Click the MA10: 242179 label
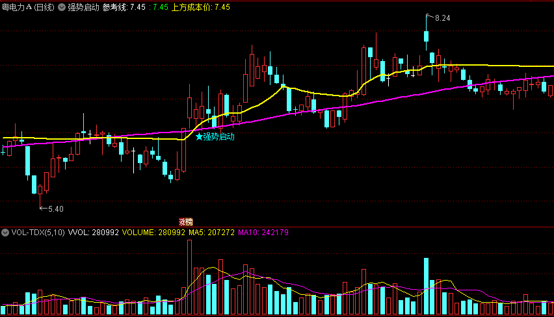Viewport: 554px width, 317px height. click(263, 233)
